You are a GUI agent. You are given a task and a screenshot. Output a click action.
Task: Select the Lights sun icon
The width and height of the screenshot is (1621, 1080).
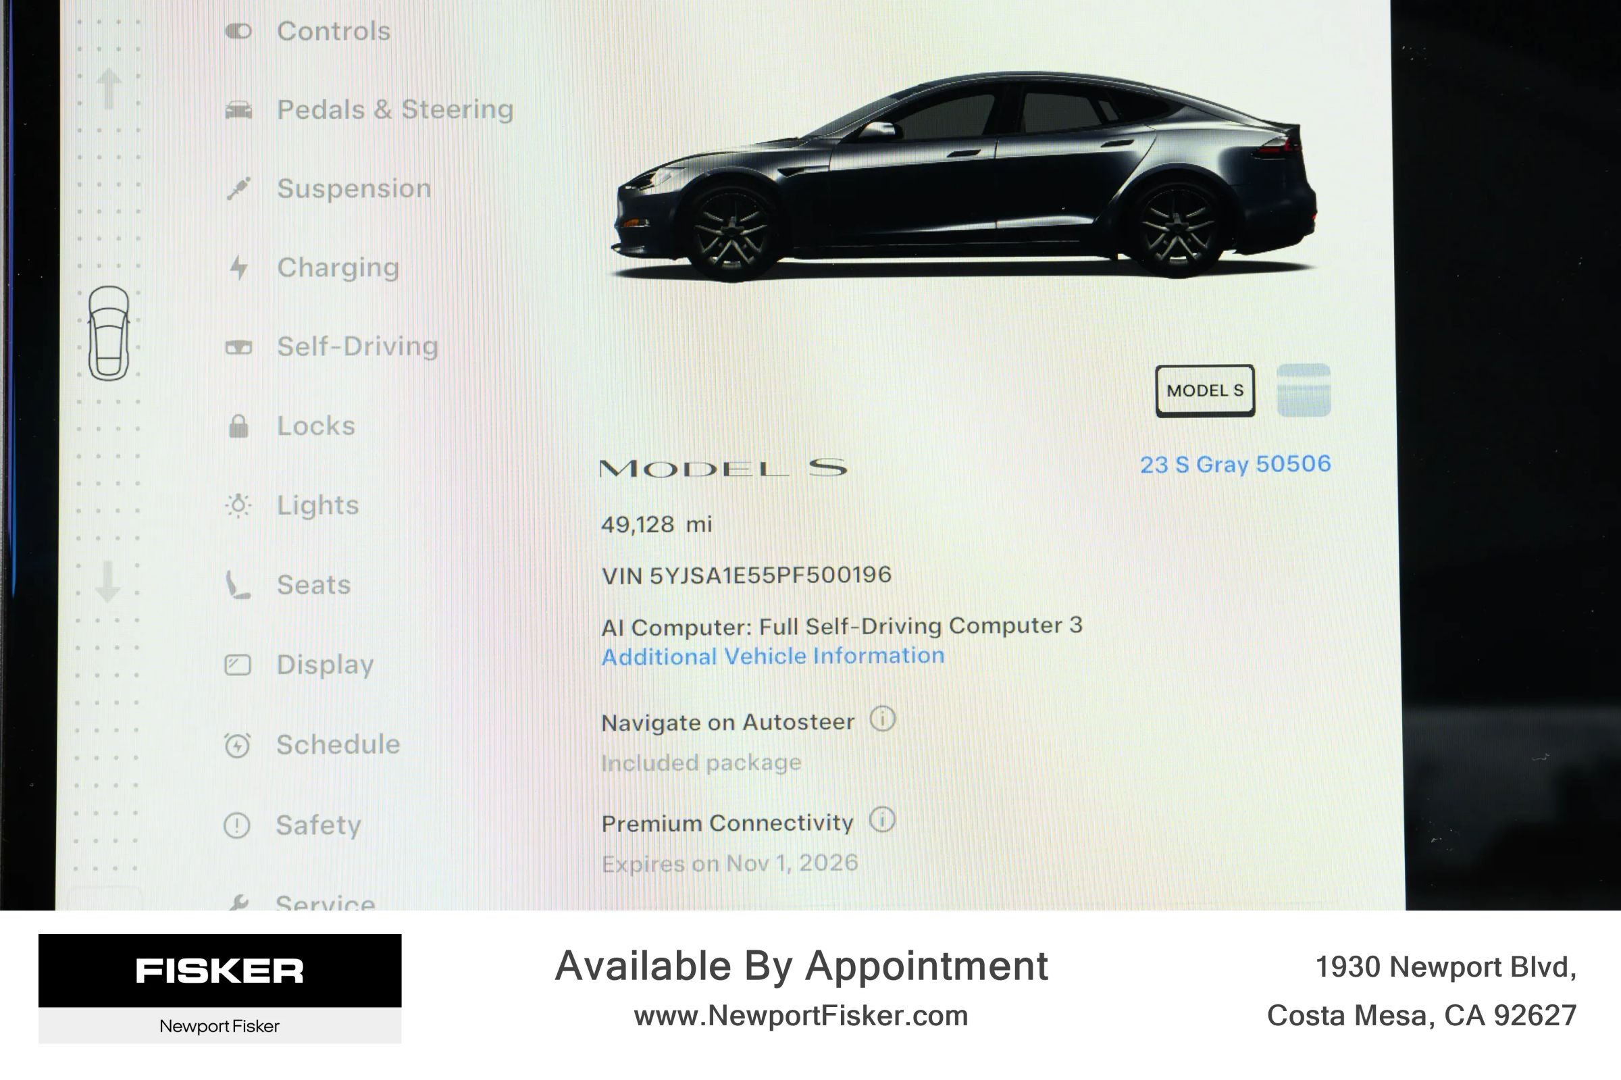coord(238,506)
